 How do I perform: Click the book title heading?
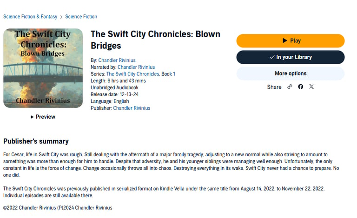pyautogui.click(x=156, y=40)
